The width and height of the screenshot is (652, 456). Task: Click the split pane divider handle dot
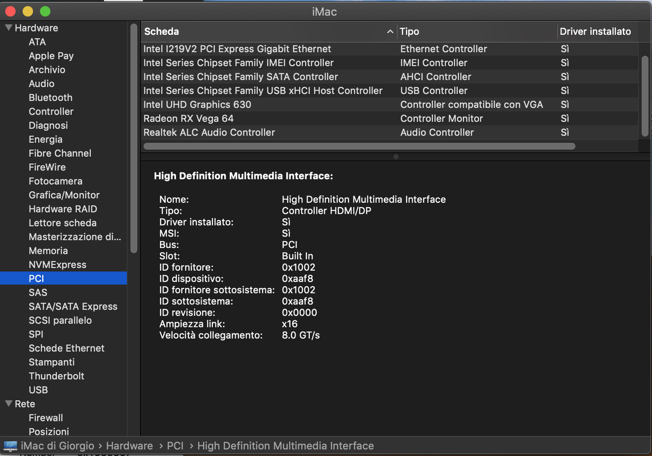point(396,157)
